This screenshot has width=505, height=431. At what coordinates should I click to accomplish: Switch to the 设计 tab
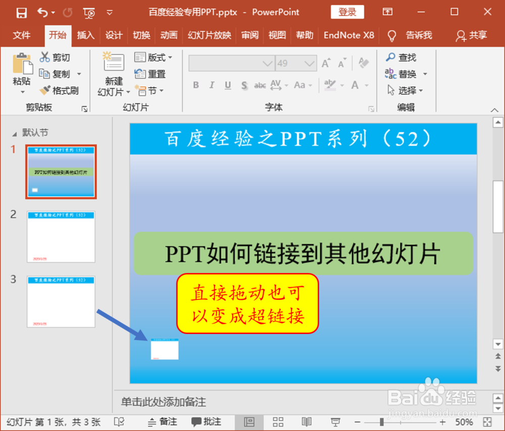114,35
